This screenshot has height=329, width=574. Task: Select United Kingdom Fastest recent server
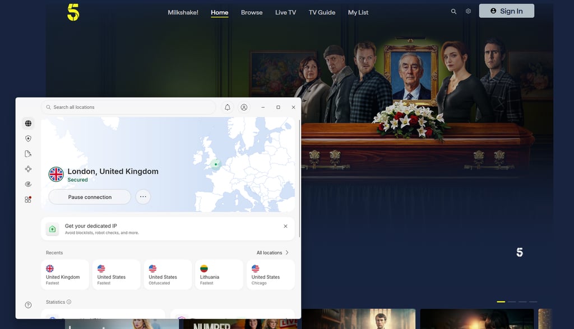pyautogui.click(x=65, y=275)
